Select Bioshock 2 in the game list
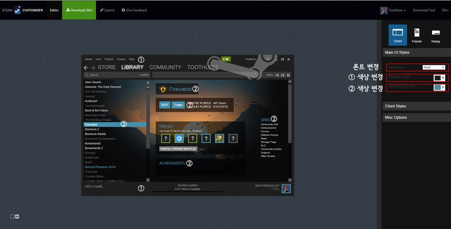 point(92,129)
